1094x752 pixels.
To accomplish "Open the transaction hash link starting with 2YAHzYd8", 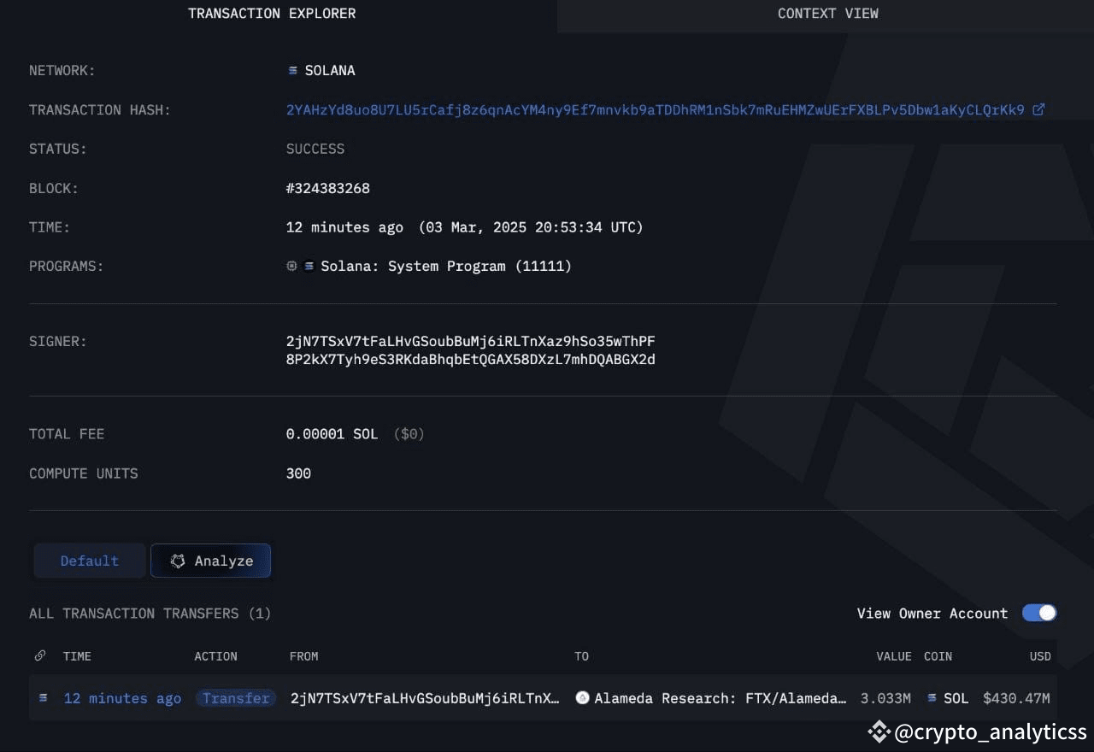I will point(656,109).
